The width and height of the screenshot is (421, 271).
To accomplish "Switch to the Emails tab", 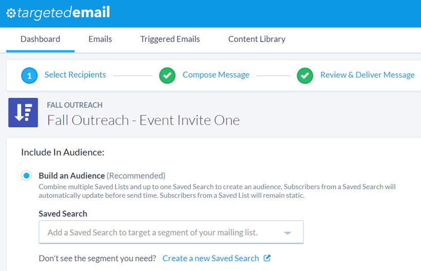I will (x=100, y=39).
